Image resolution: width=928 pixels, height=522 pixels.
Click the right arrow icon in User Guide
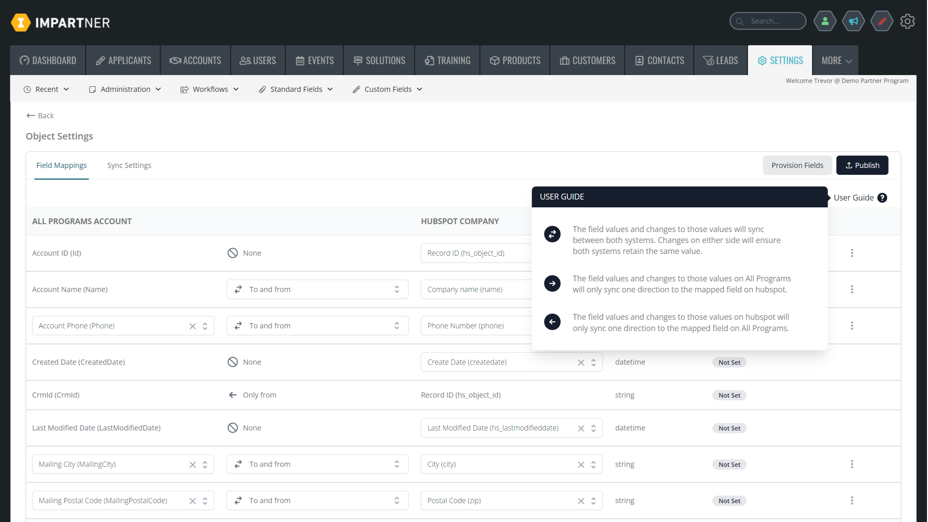[552, 283]
